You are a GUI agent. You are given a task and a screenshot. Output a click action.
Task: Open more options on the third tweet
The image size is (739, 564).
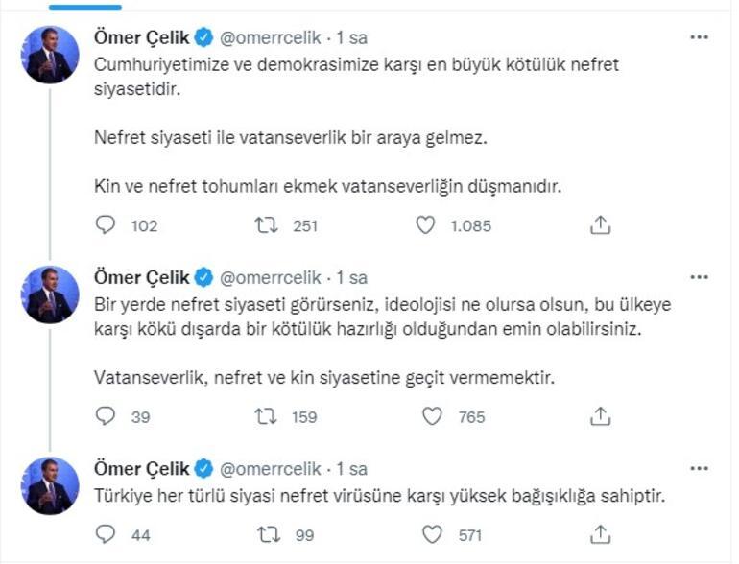[x=700, y=469]
